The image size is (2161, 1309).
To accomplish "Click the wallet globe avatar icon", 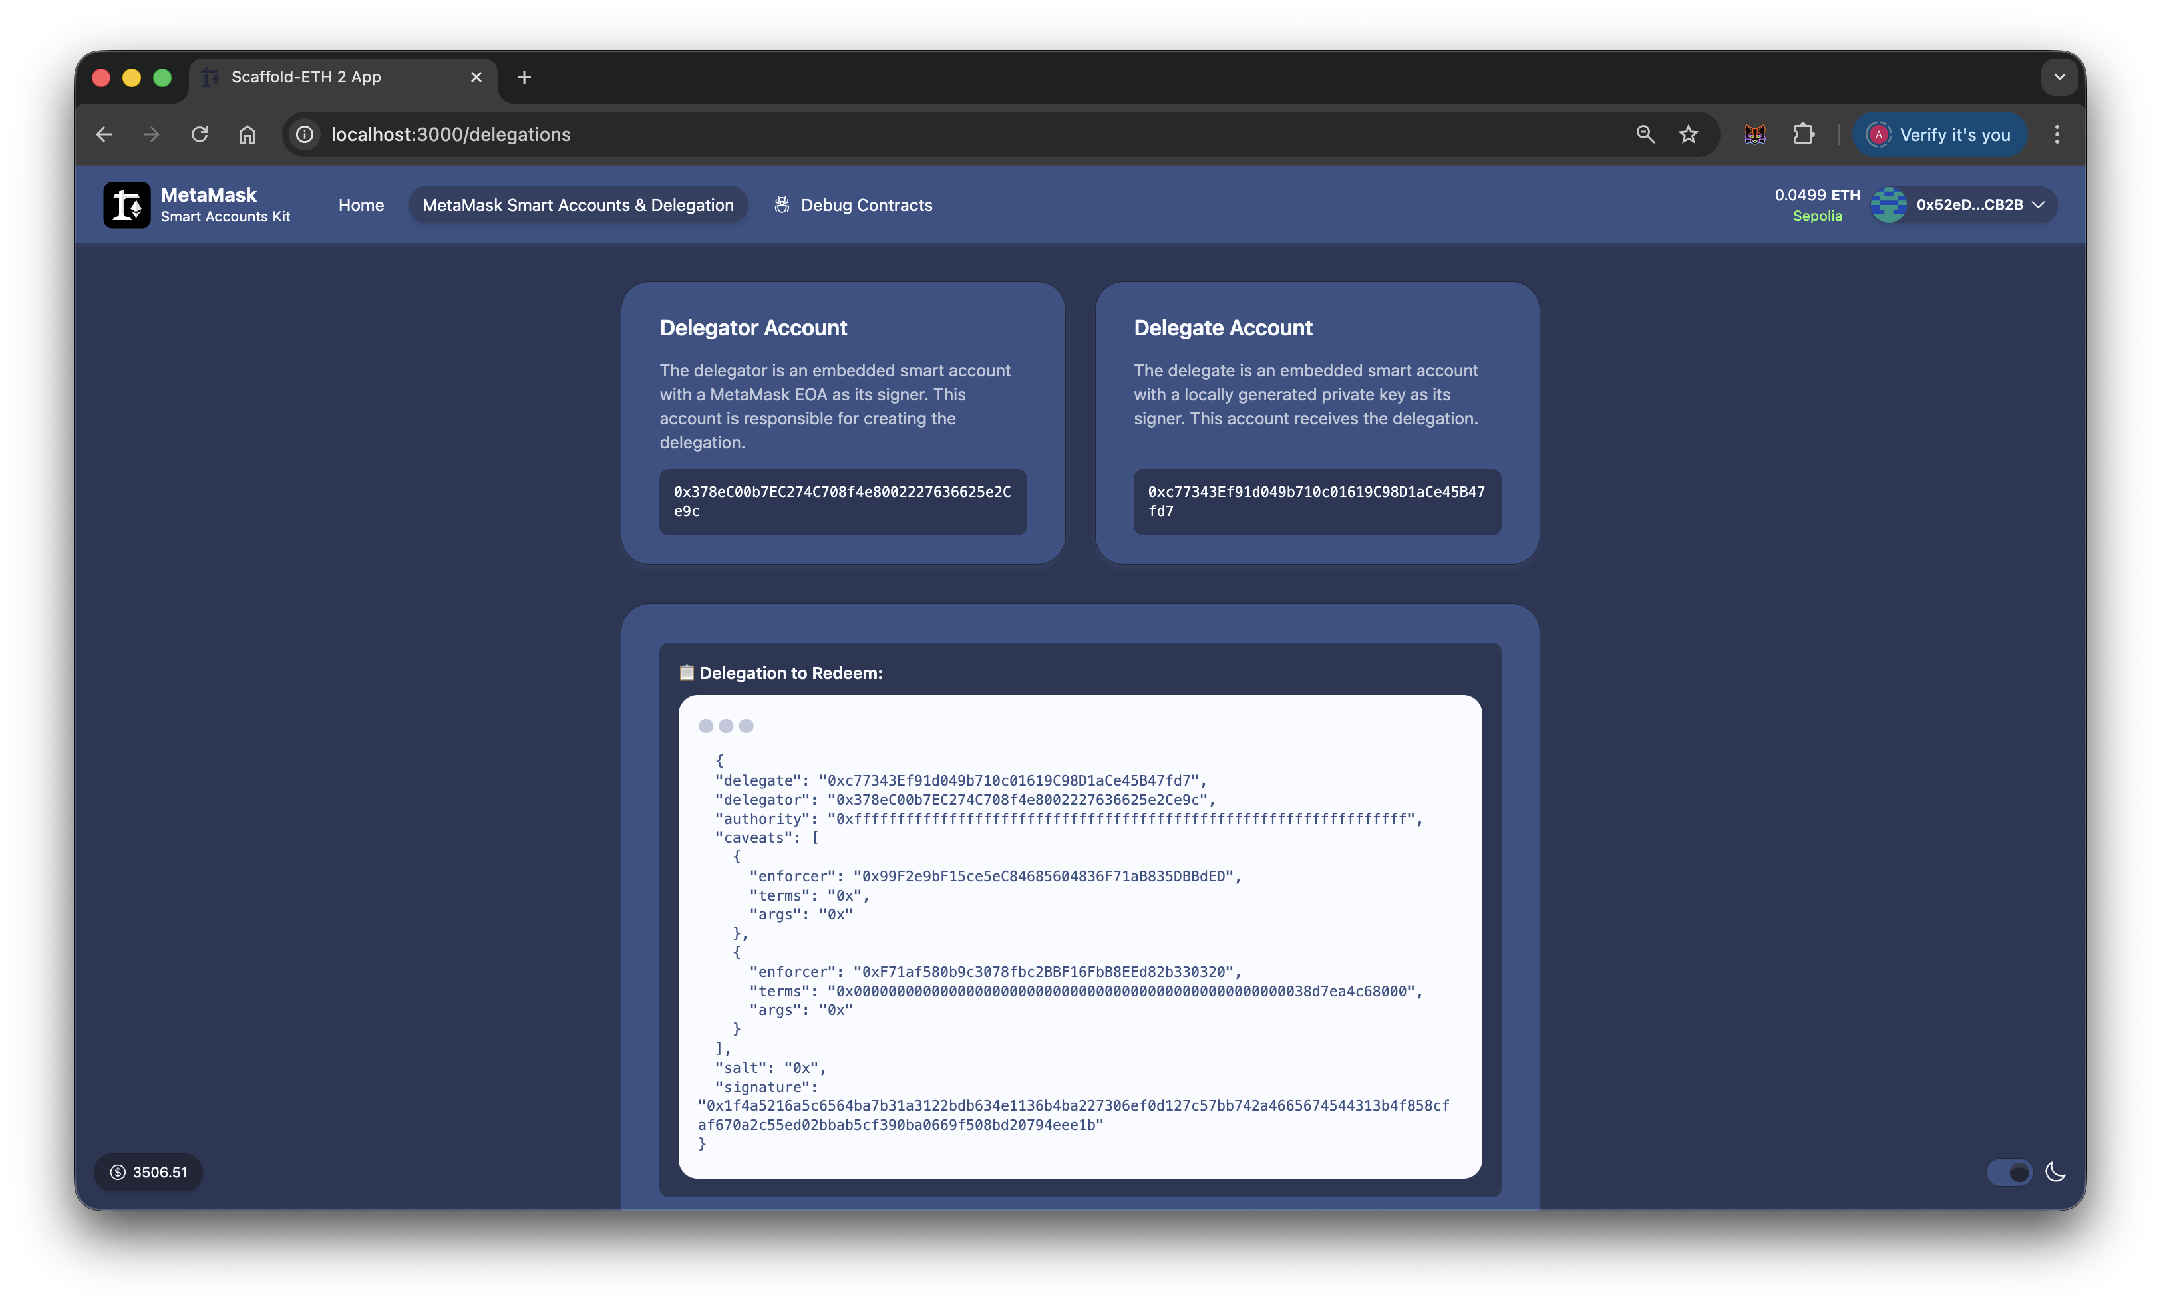I will pyautogui.click(x=1889, y=204).
